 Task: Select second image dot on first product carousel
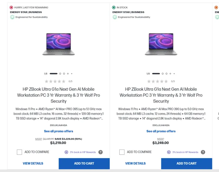coord(60,74)
